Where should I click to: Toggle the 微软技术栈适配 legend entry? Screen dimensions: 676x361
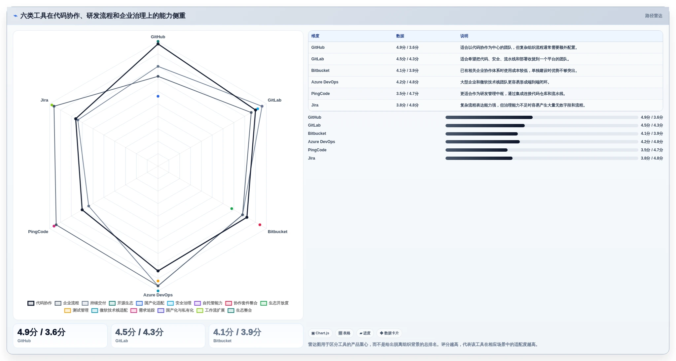(x=110, y=311)
